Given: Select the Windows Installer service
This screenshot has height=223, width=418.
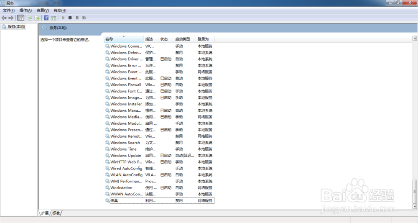Looking at the screenshot, I should (159, 104).
